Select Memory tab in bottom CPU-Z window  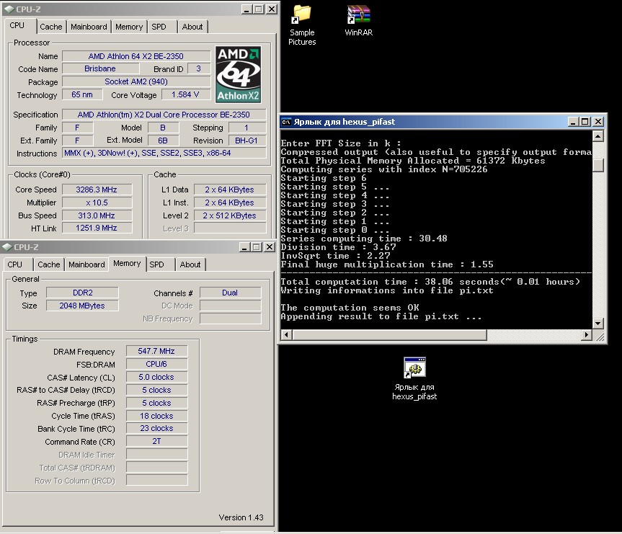tap(127, 263)
